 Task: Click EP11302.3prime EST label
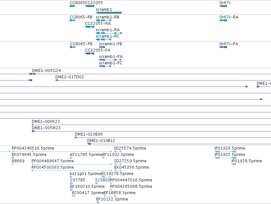[x=118, y=155]
